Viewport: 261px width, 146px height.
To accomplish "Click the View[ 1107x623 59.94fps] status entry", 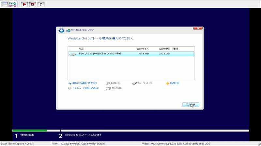I will [x=66, y=144].
